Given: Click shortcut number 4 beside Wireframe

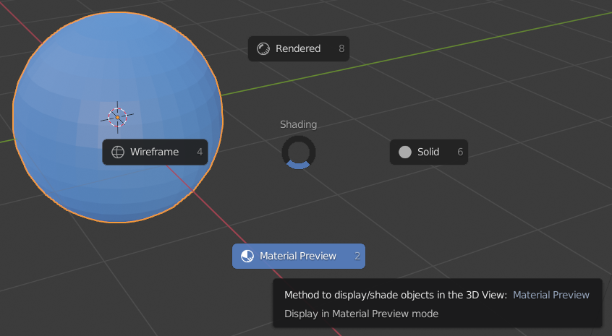Looking at the screenshot, I should click(x=200, y=152).
